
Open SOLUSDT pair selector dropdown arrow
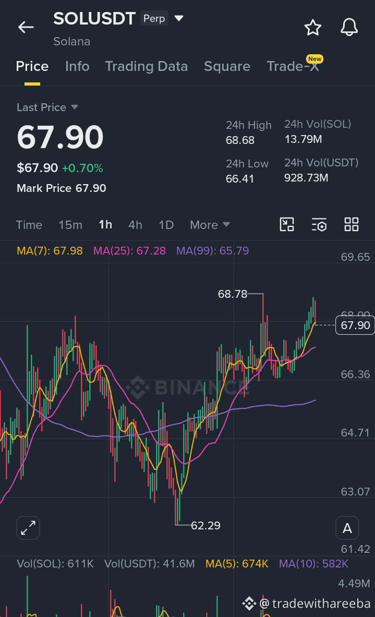click(x=179, y=18)
